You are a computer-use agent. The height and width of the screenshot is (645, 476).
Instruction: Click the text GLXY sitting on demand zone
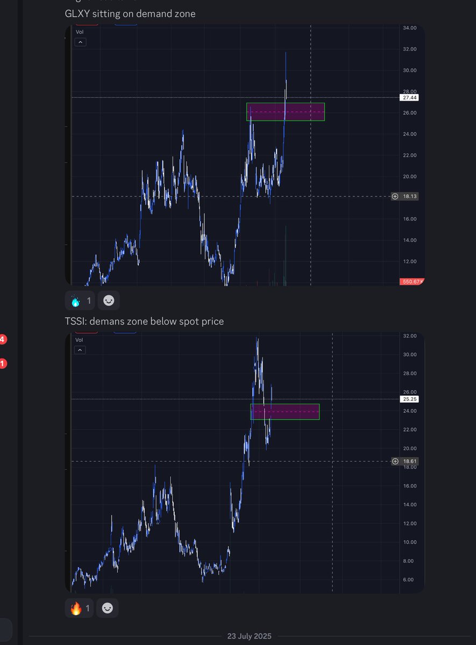click(x=130, y=13)
